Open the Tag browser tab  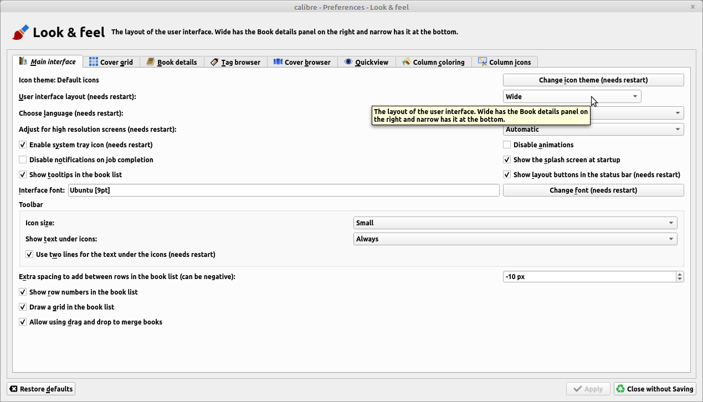click(x=235, y=62)
